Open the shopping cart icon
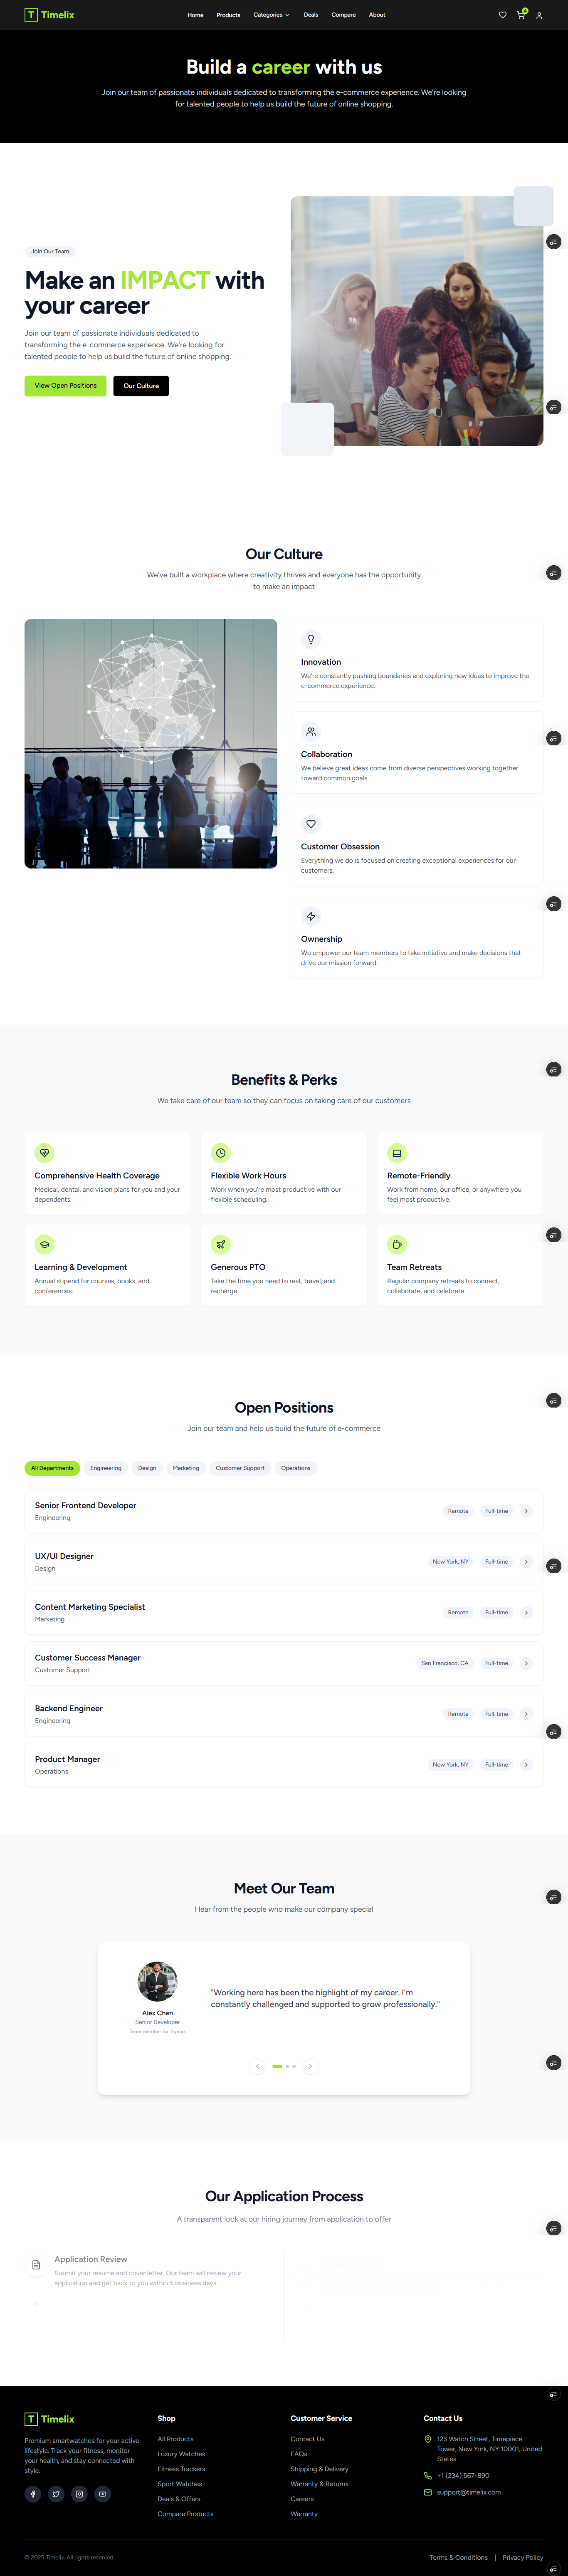This screenshot has height=2576, width=568. pos(520,15)
